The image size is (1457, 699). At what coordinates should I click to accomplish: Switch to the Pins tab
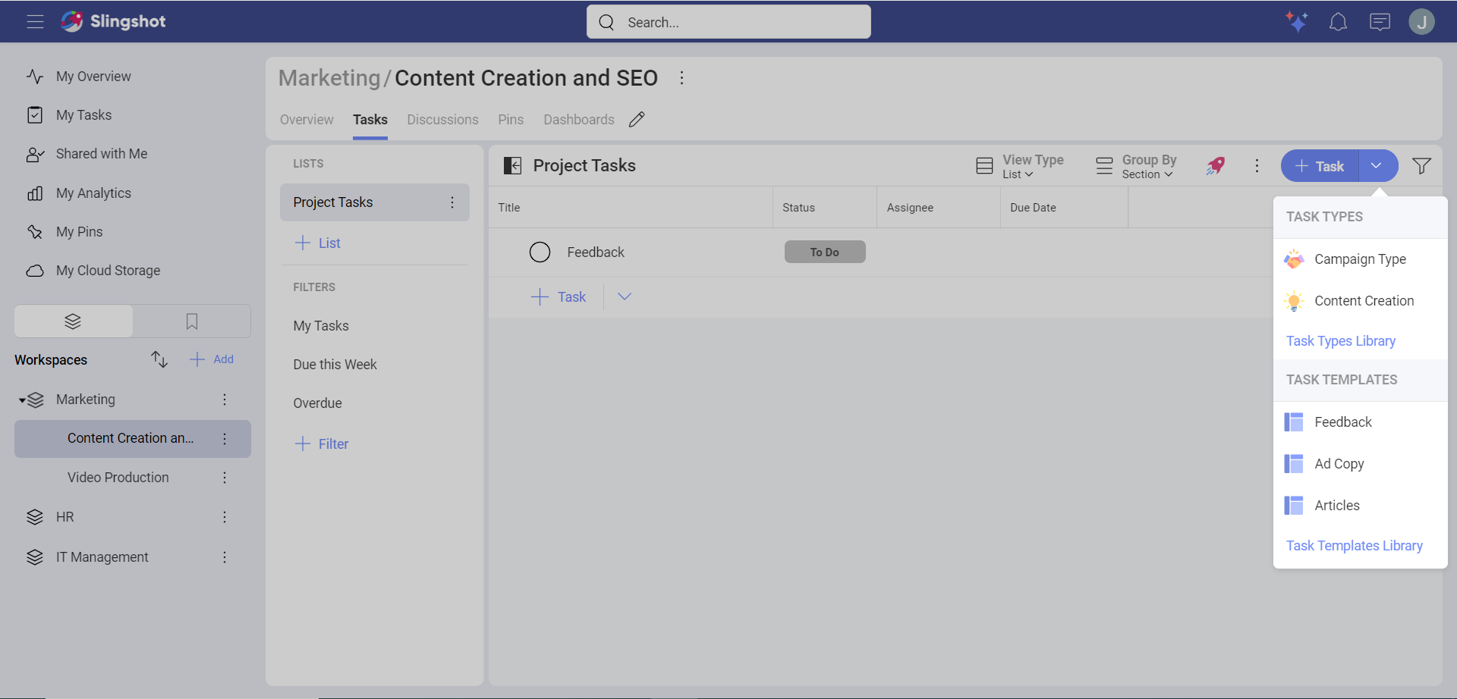pyautogui.click(x=511, y=120)
